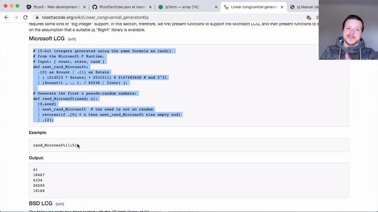Click the rosettacode.org URL address field
Screen dimensions: 378x212
95,17
